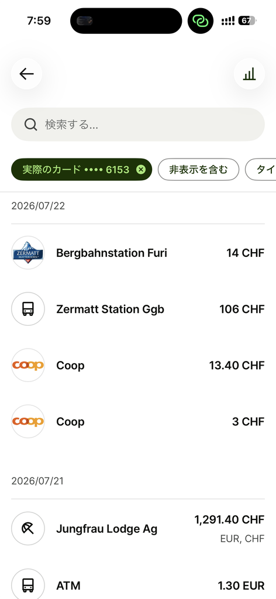The width and height of the screenshot is (276, 599).
Task: Open the Coop 13.40 CHF transaction
Action: [138, 365]
